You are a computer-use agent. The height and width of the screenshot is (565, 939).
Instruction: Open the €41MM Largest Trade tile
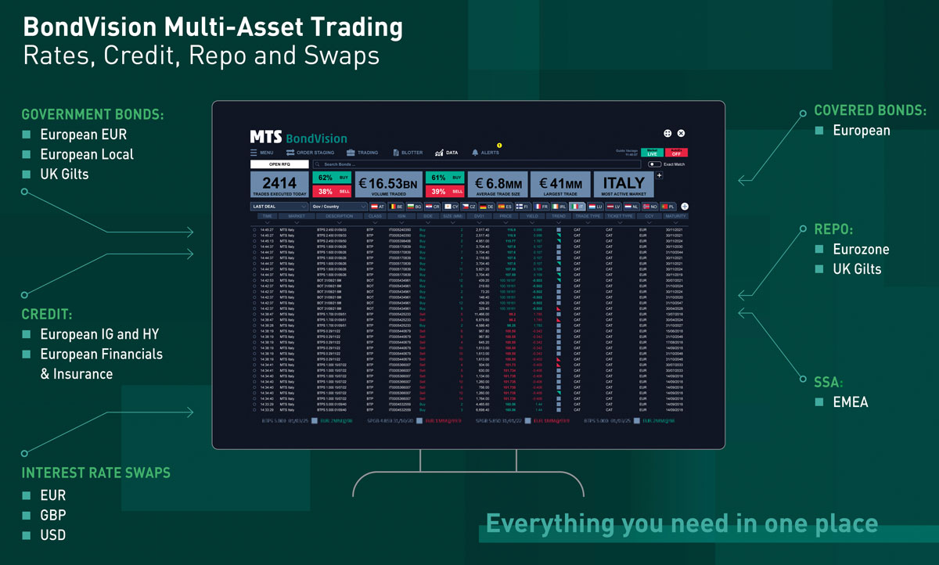[560, 185]
